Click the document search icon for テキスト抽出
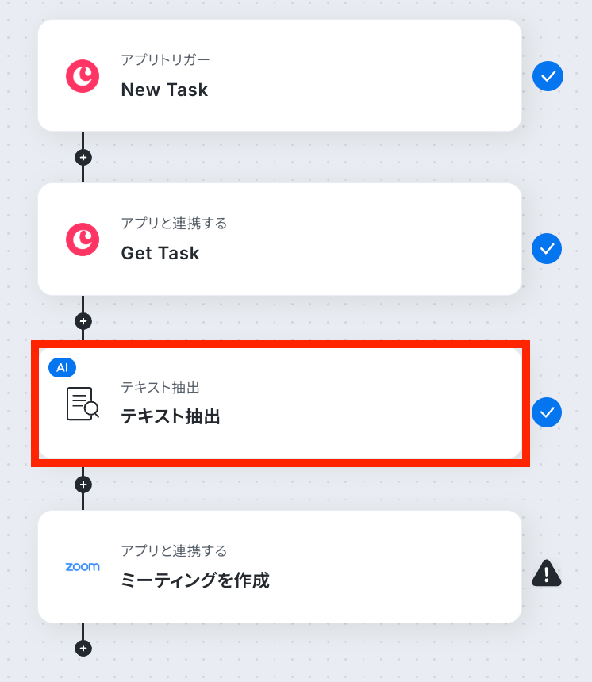The height and width of the screenshot is (682, 592). coord(83,404)
